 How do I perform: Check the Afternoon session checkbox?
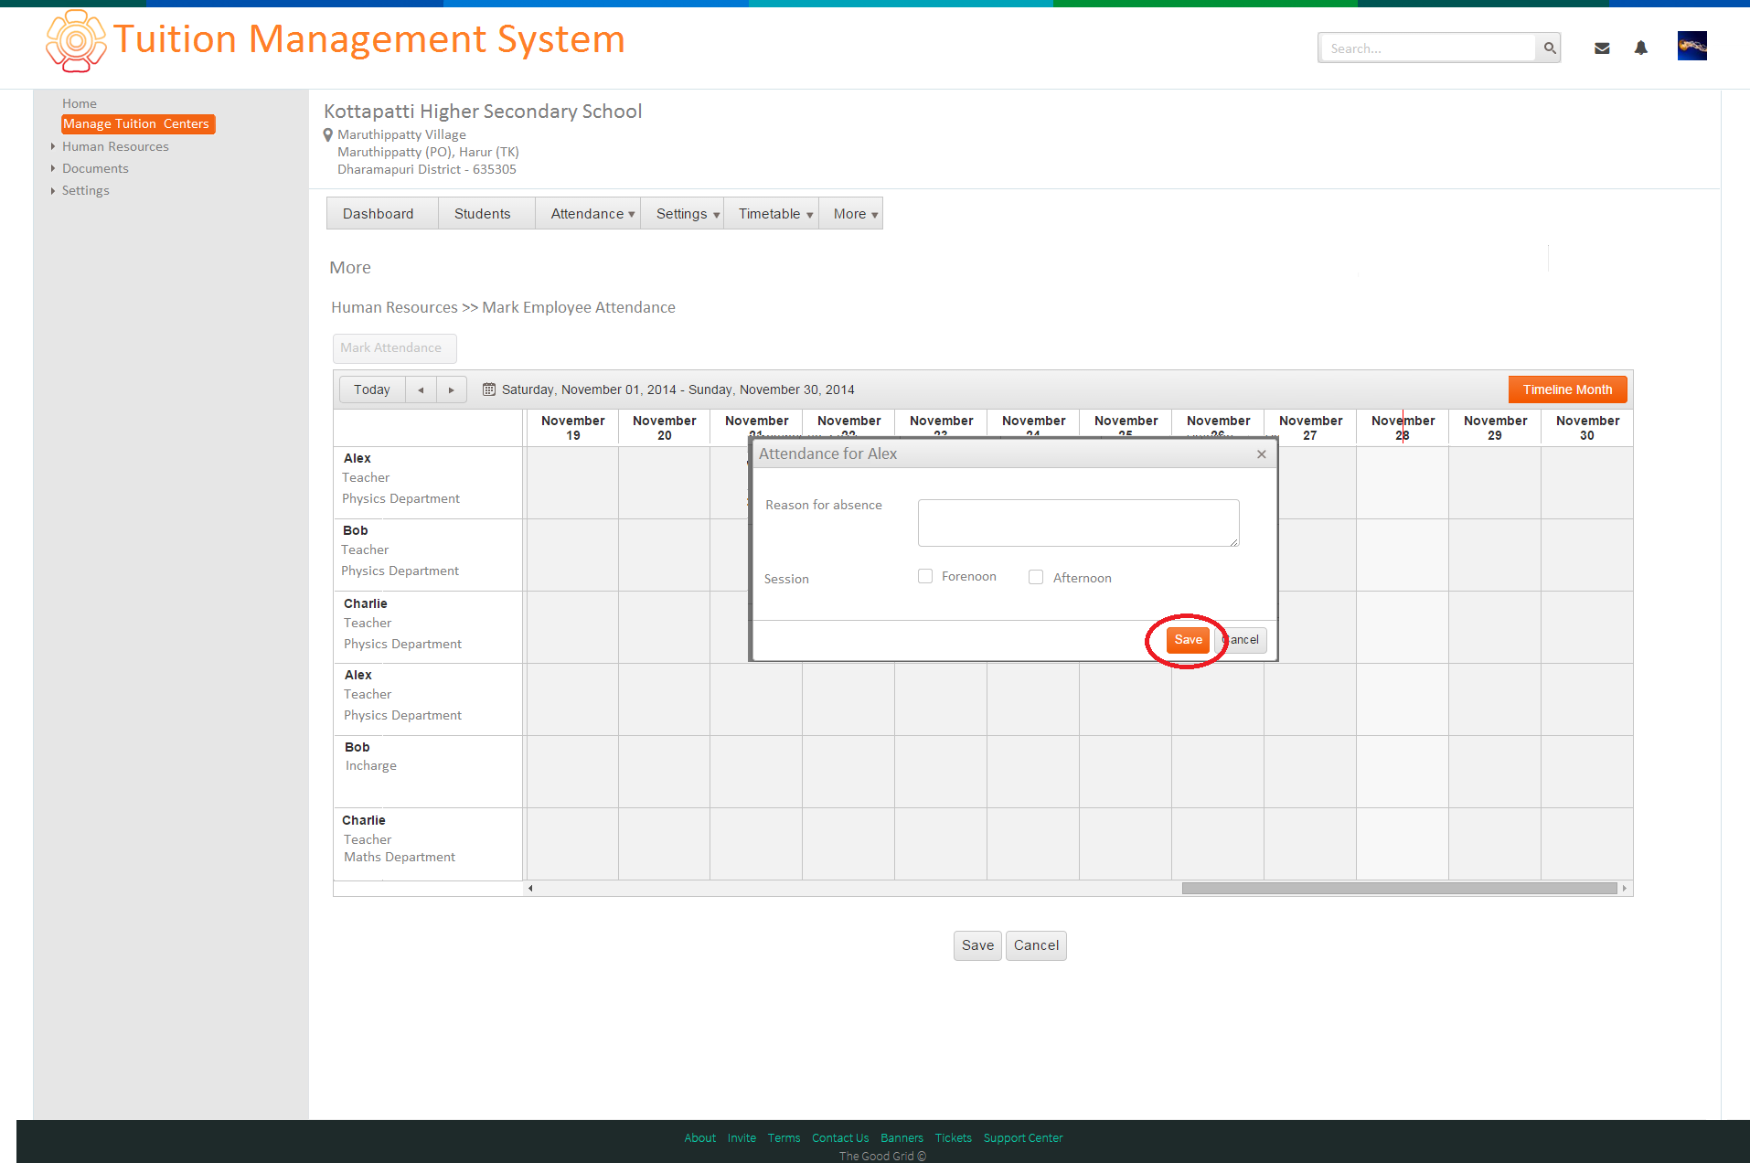click(1036, 577)
